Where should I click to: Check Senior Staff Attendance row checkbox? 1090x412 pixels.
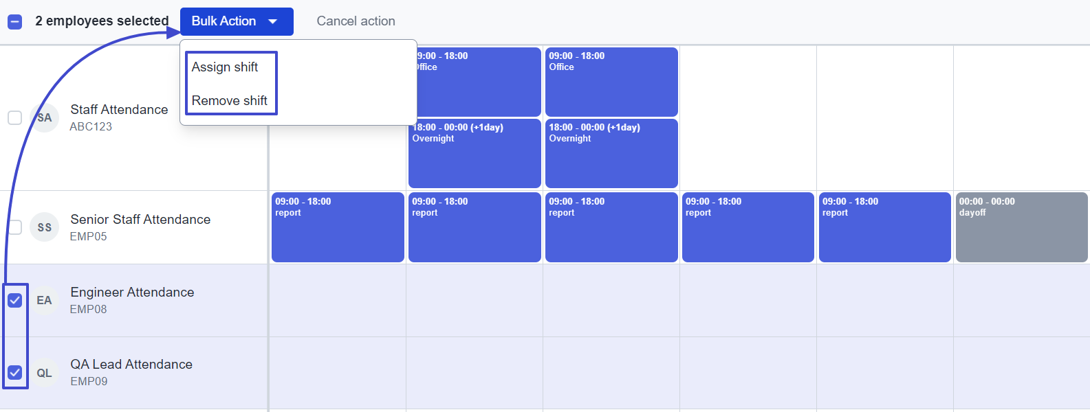(x=15, y=227)
